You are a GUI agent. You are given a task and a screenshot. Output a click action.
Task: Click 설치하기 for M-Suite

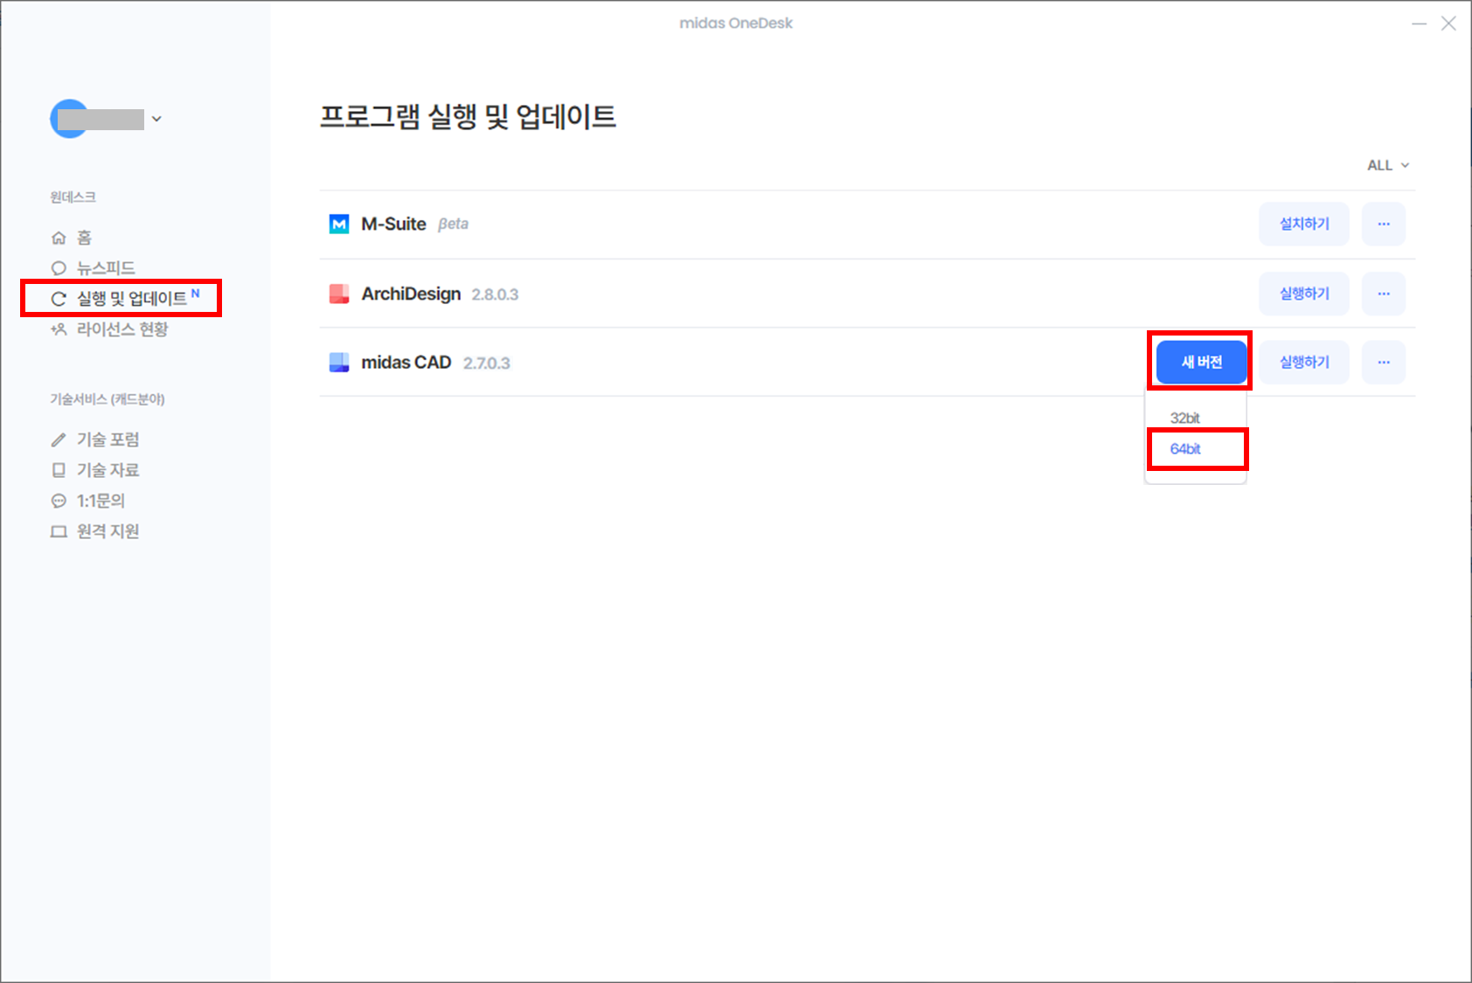[1304, 224]
